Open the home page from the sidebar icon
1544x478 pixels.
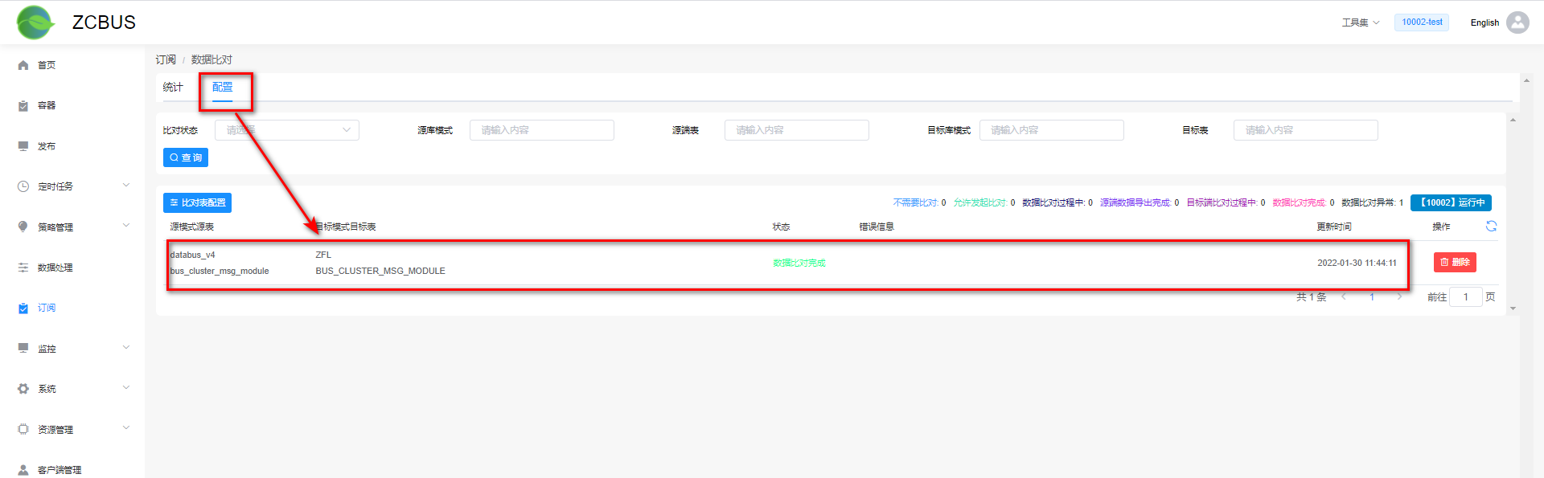pos(23,65)
